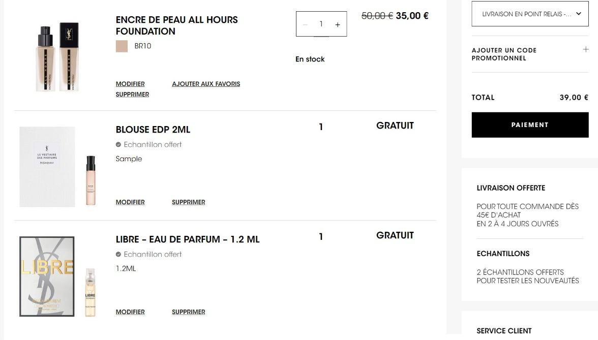Open the Libre sample card thumbnail
This screenshot has width=598, height=340.
tap(47, 276)
